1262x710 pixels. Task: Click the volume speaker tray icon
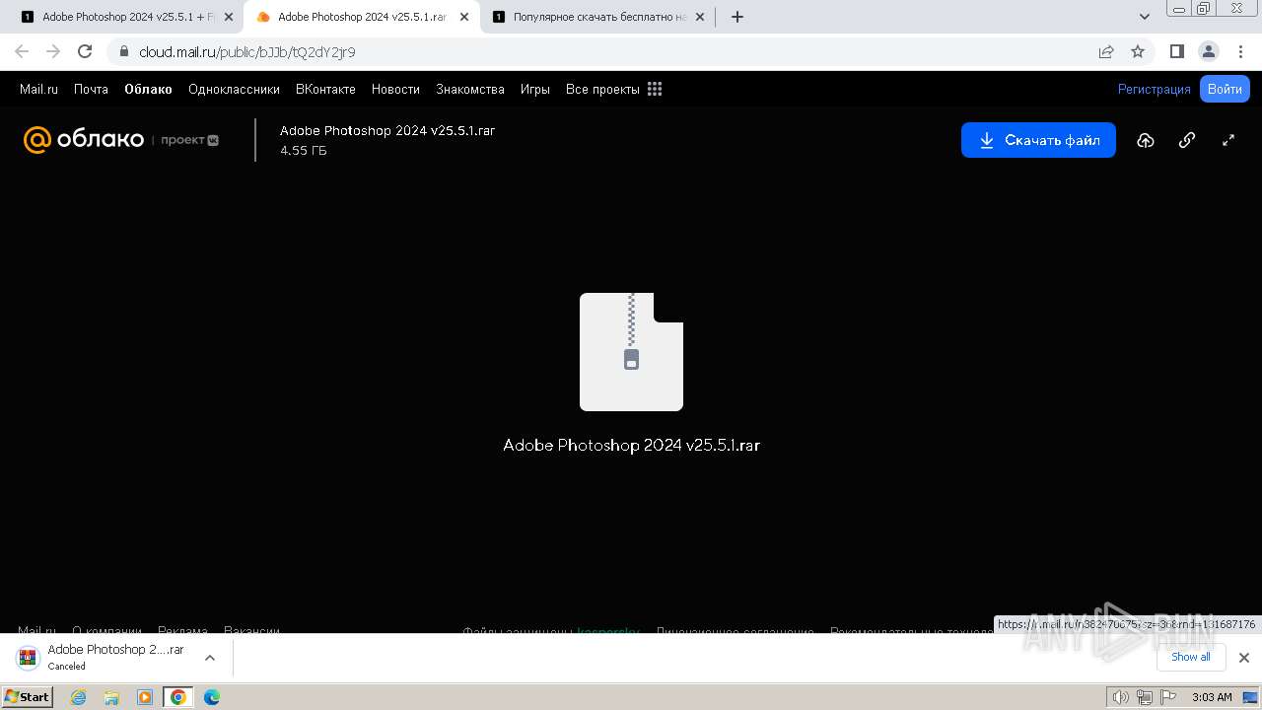[1120, 697]
